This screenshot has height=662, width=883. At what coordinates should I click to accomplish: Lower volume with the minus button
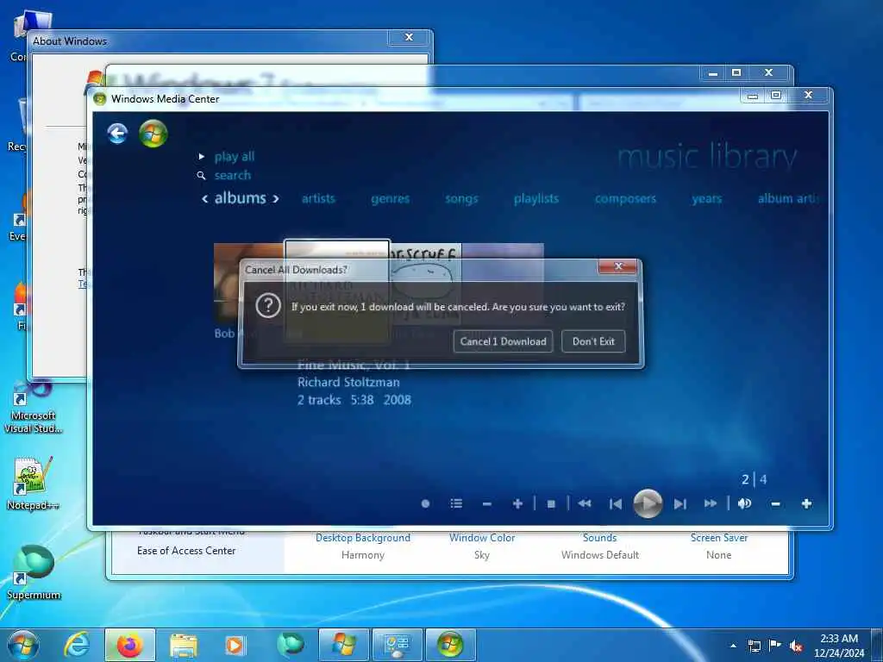[x=775, y=503]
